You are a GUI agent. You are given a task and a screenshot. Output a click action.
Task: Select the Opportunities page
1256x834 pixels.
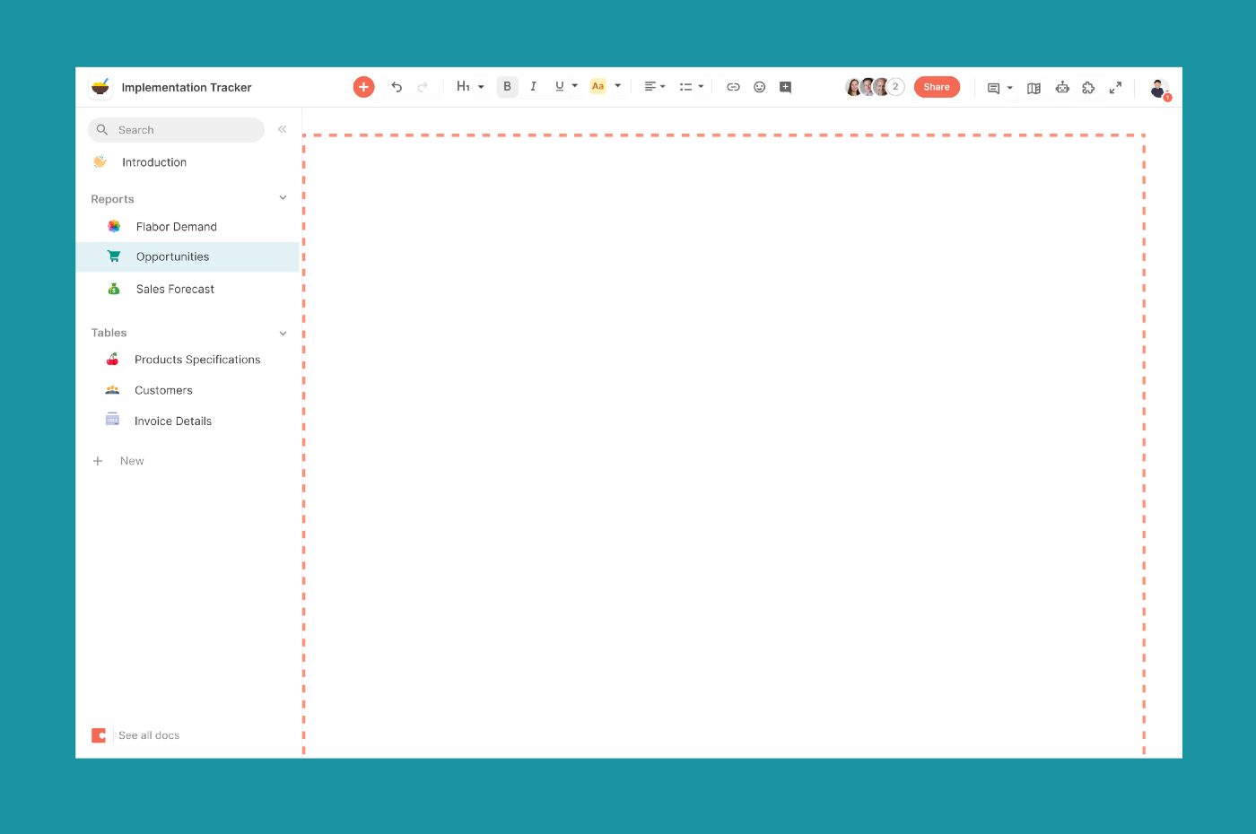click(187, 256)
